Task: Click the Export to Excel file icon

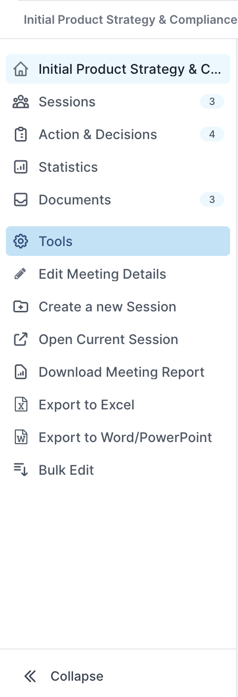Action: point(20,405)
